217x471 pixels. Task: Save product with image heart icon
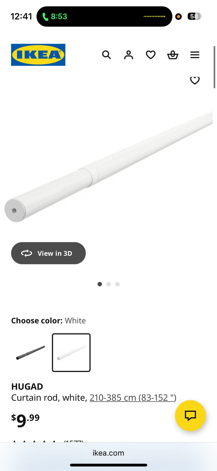(195, 80)
